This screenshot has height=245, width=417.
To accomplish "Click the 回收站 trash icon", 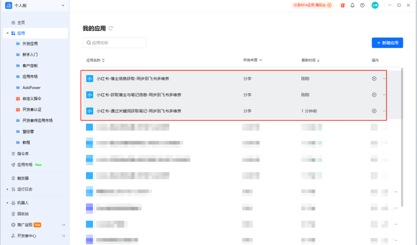I will 13,214.
